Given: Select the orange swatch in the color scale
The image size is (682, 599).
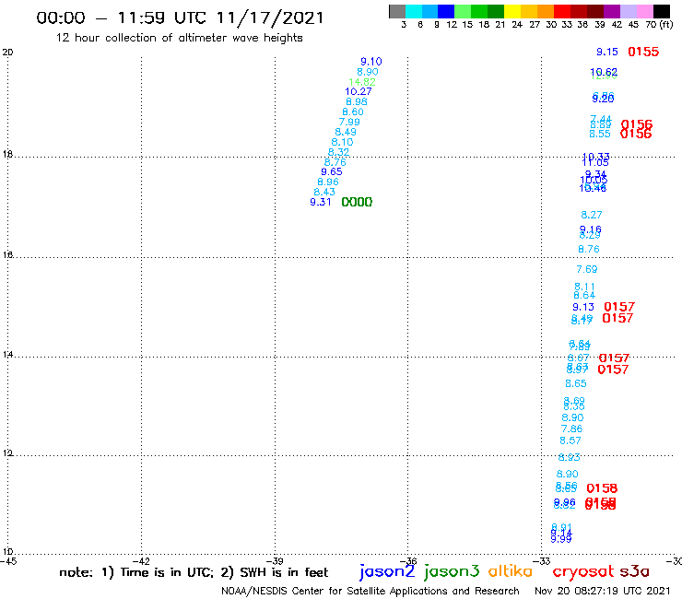Looking at the screenshot, I should click(546, 11).
